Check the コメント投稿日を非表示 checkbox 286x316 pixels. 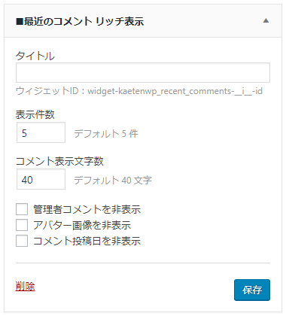(22, 241)
